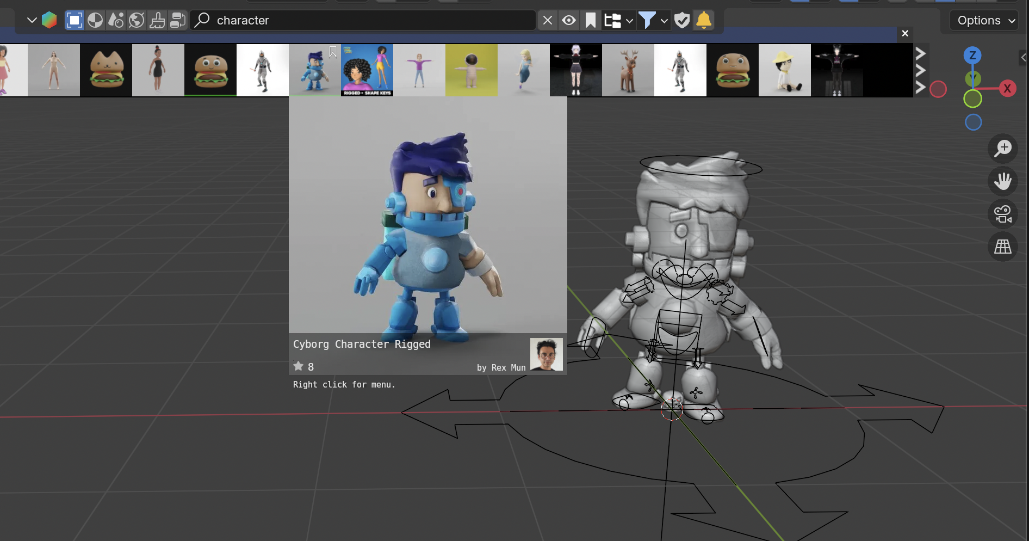Select the reindeer character thumbnail
The image size is (1029, 541).
628,70
